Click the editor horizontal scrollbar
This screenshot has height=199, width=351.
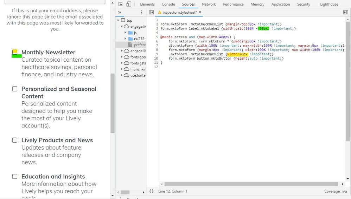251,184
